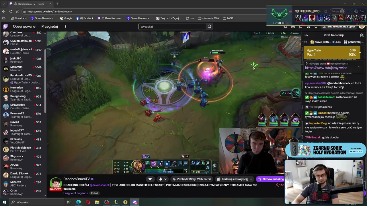This screenshot has width=367, height=206.
Task: Click the RandomBruceTV streamer avatar
Action: [x=56, y=183]
